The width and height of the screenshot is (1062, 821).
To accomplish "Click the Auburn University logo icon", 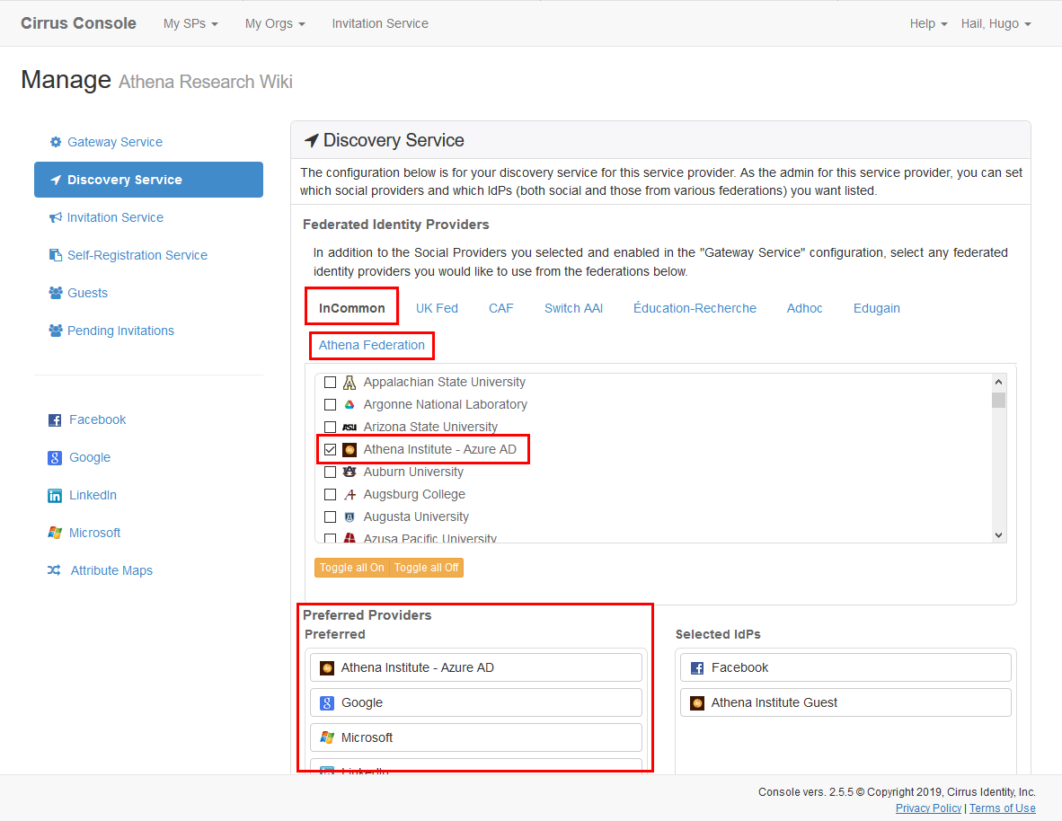I will (350, 472).
